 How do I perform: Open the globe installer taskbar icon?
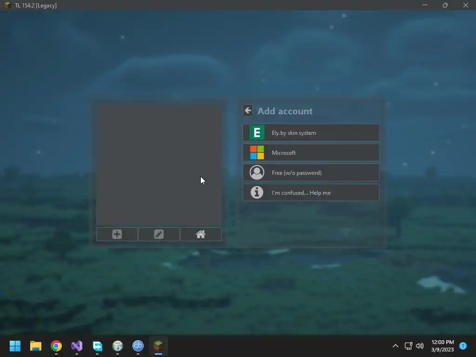click(x=118, y=346)
